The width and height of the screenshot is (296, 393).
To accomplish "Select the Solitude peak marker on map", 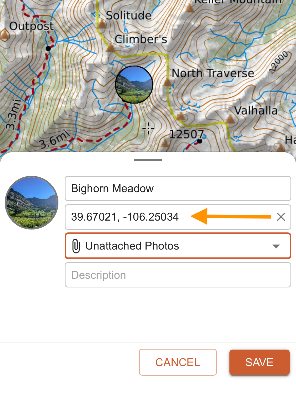I will pyautogui.click(x=102, y=24).
